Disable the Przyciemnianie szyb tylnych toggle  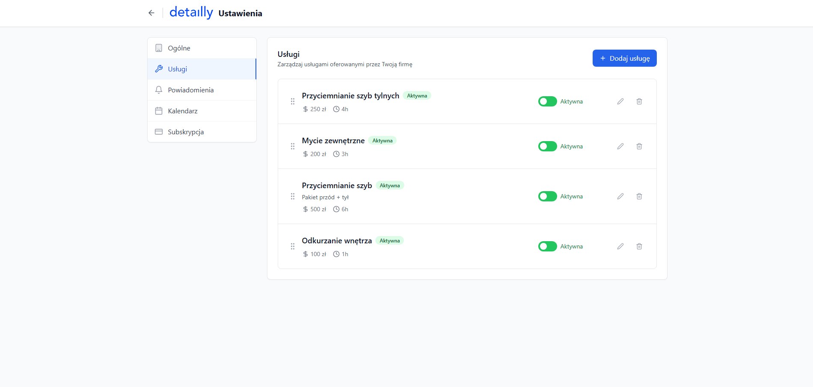[x=547, y=101]
